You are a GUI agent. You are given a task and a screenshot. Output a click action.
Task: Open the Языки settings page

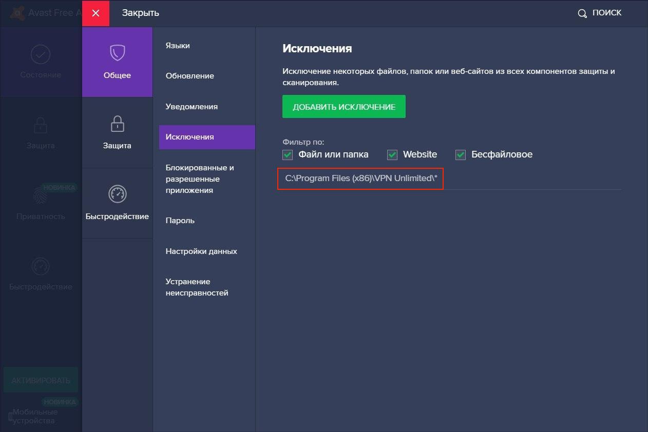coord(178,46)
